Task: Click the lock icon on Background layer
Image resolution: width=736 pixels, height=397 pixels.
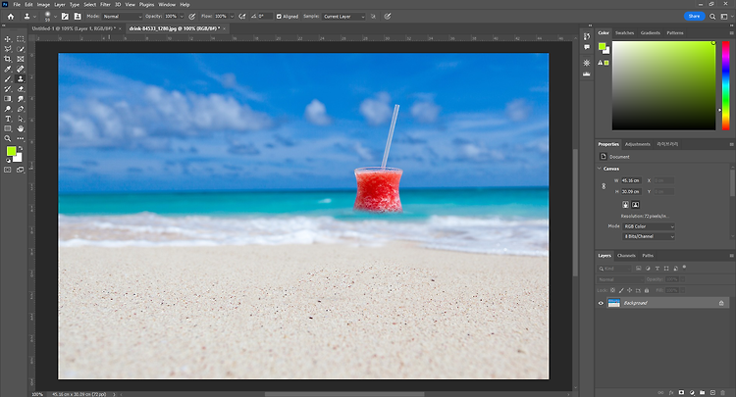Action: click(x=721, y=304)
